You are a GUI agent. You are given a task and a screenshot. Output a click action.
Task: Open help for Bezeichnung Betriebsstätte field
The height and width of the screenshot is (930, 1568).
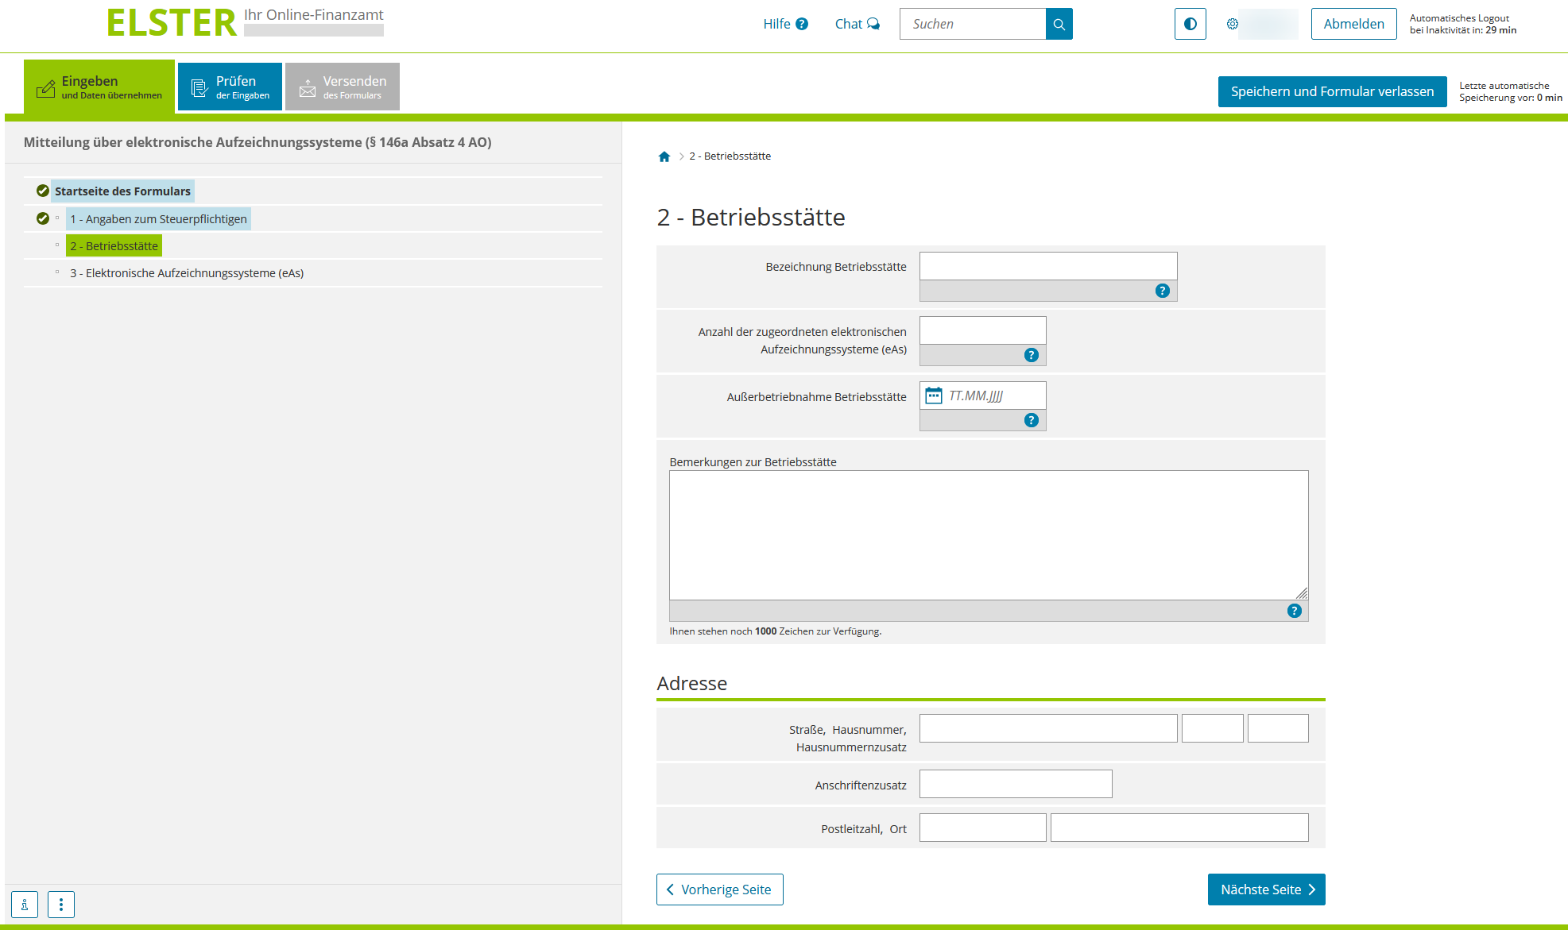(x=1162, y=291)
